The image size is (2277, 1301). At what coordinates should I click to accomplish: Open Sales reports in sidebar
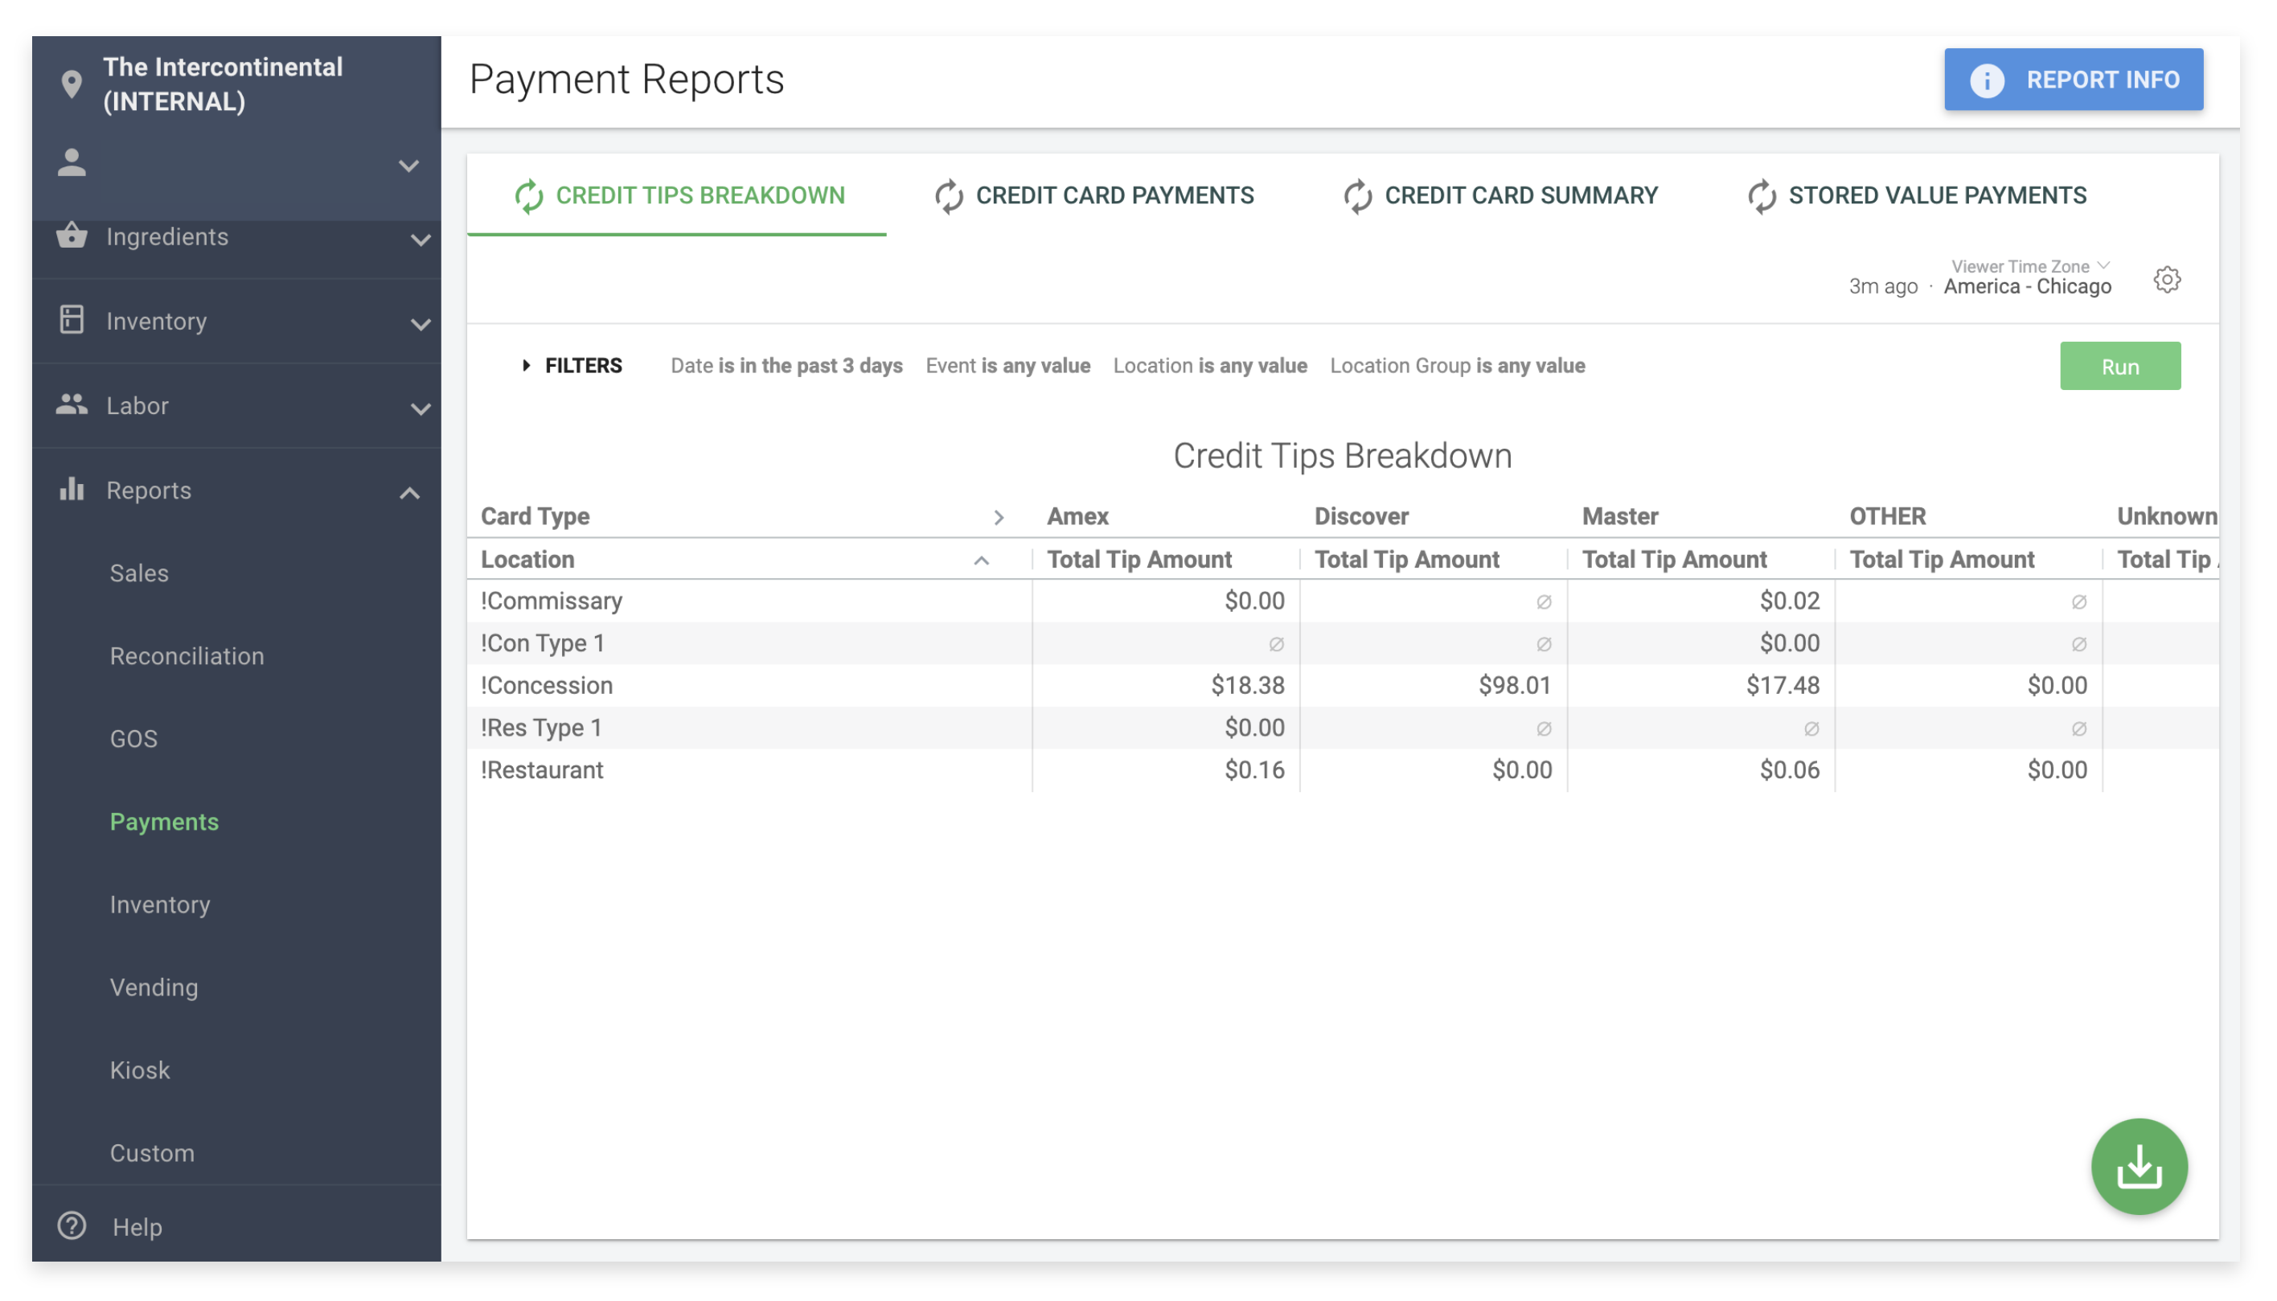point(139,573)
